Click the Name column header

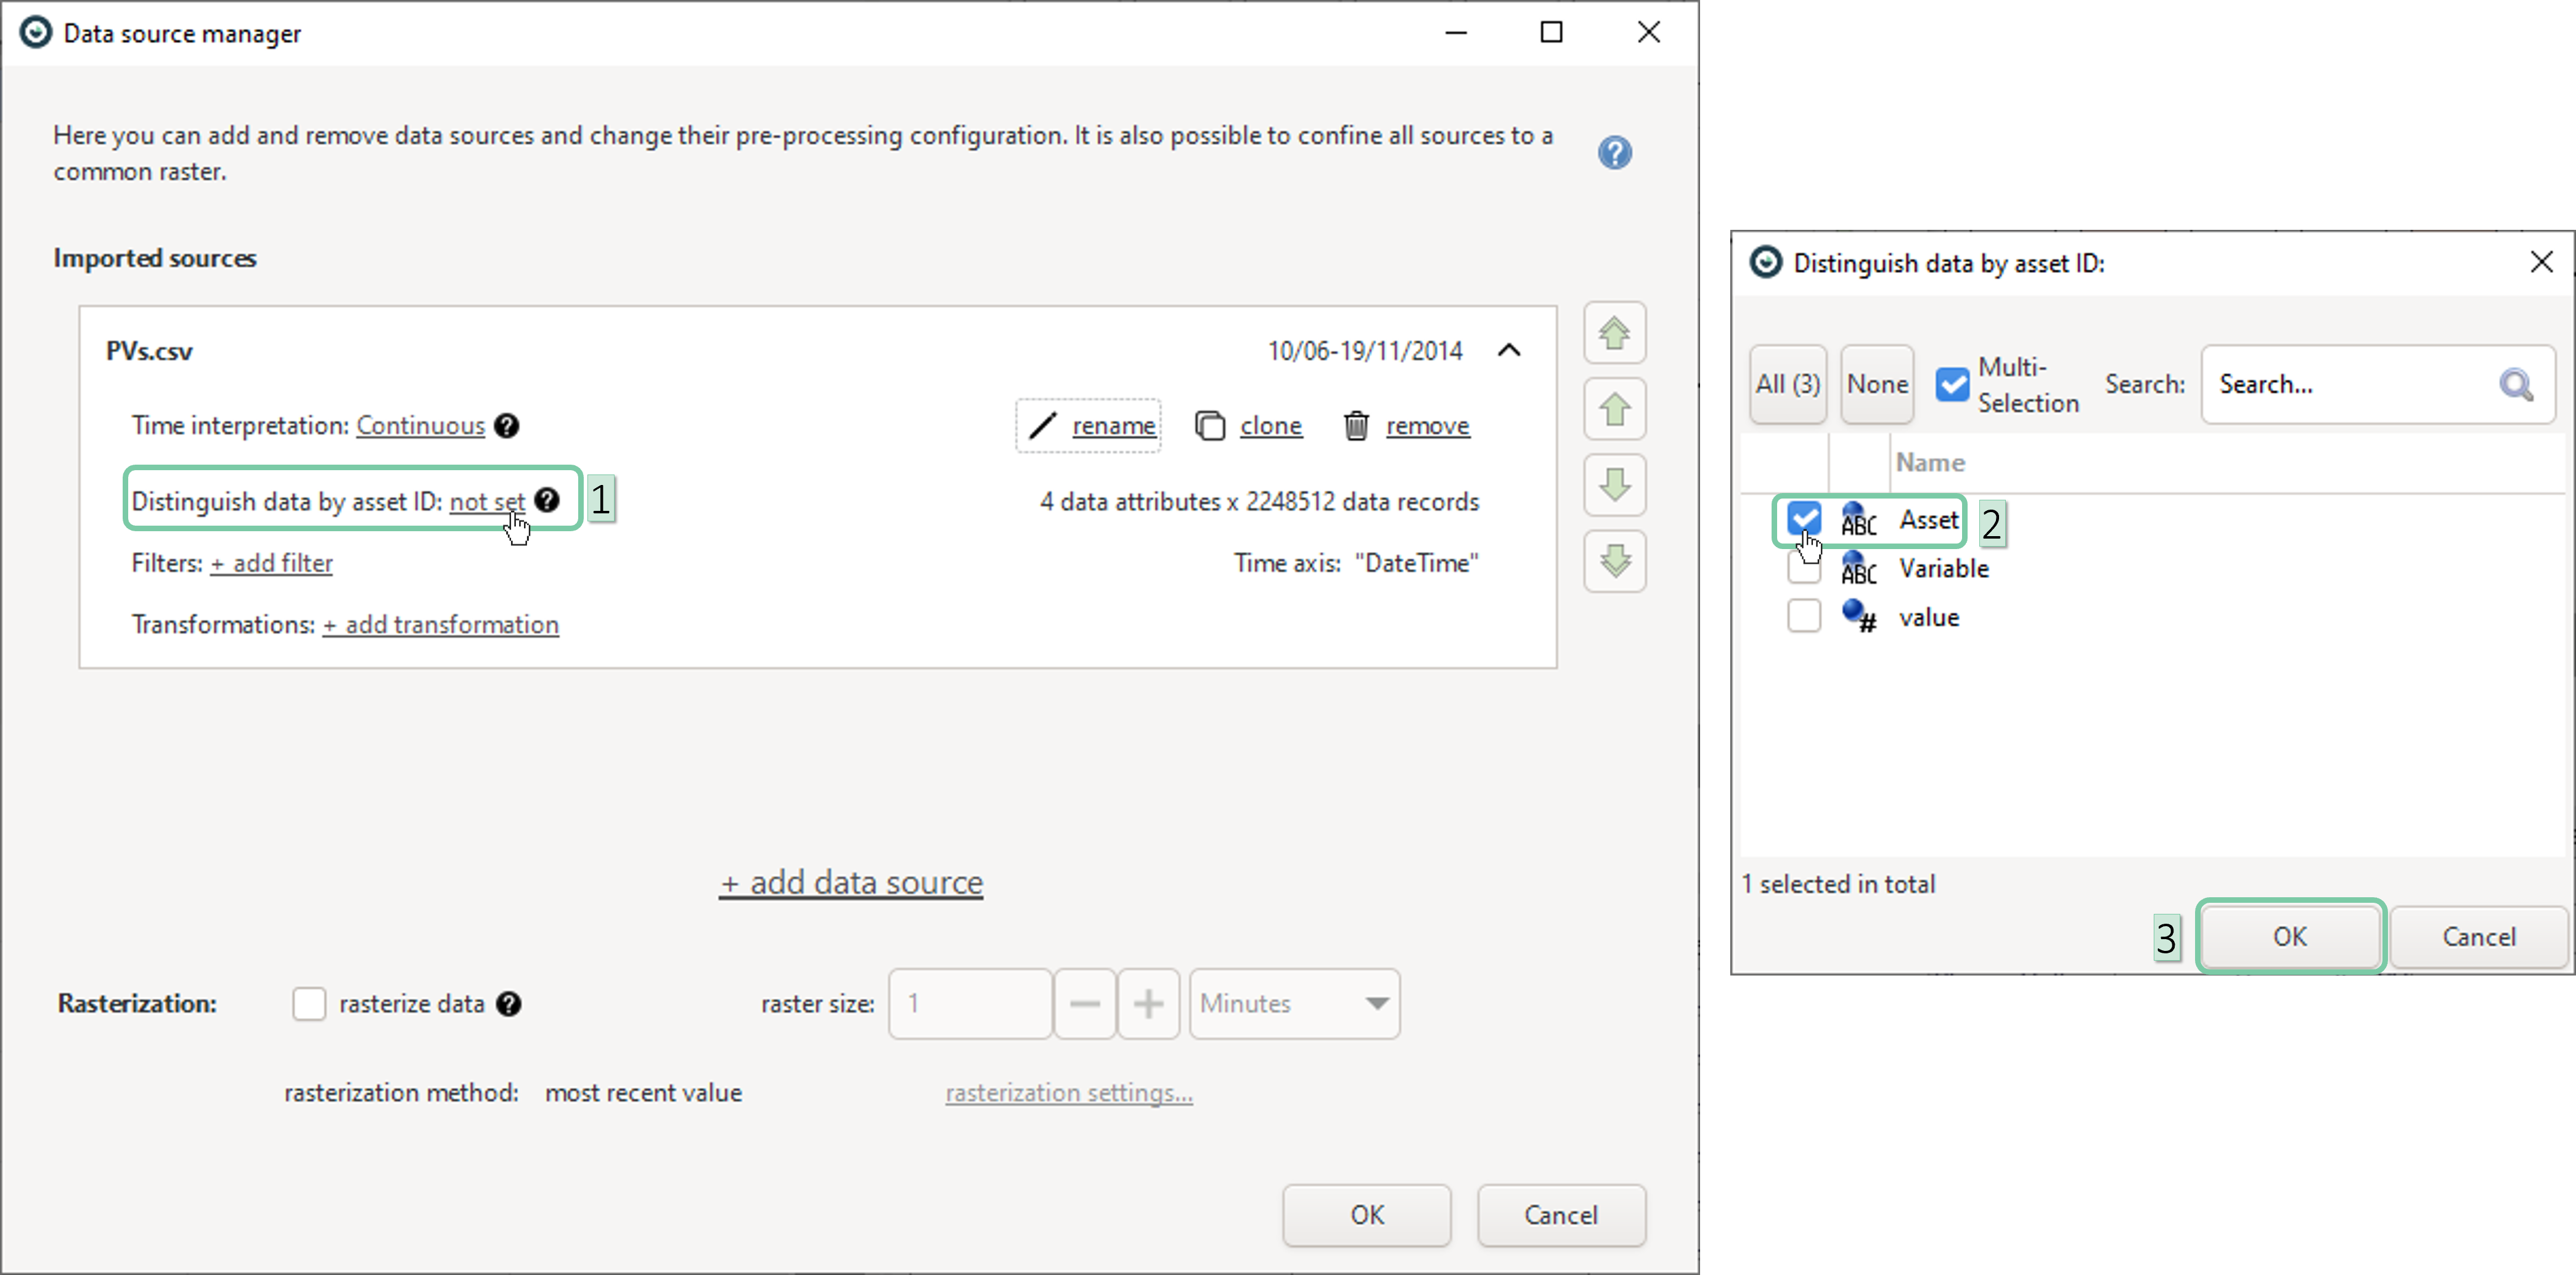[1930, 463]
